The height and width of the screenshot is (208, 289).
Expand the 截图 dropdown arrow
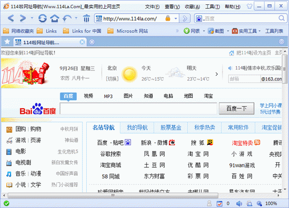click(x=228, y=31)
